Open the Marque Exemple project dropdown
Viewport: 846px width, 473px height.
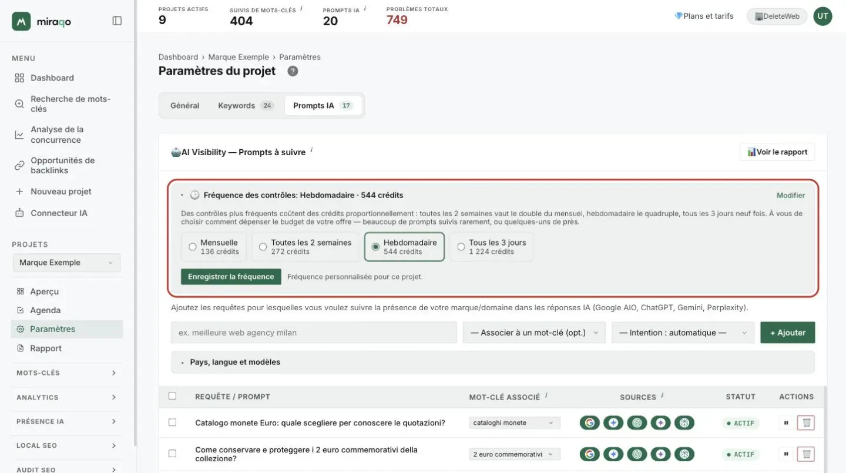[x=66, y=263]
